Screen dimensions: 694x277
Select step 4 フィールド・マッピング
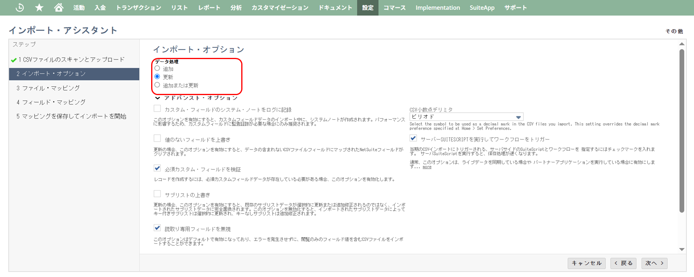51,102
